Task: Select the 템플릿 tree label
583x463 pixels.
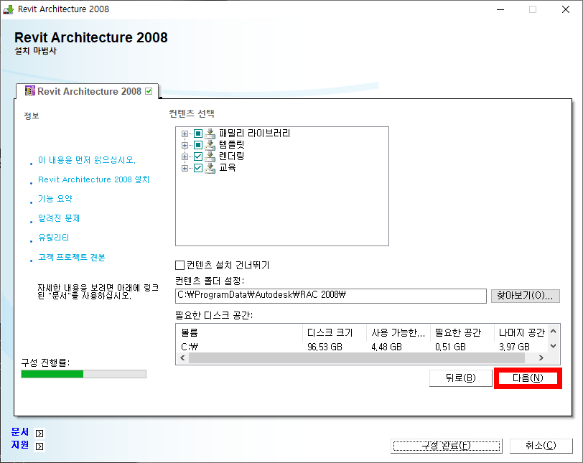Action: pos(232,144)
